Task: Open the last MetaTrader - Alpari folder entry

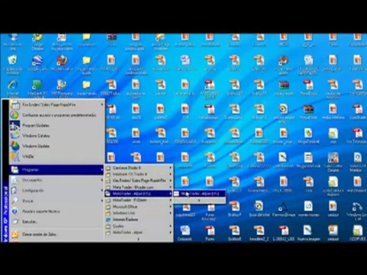Action: [139, 233]
